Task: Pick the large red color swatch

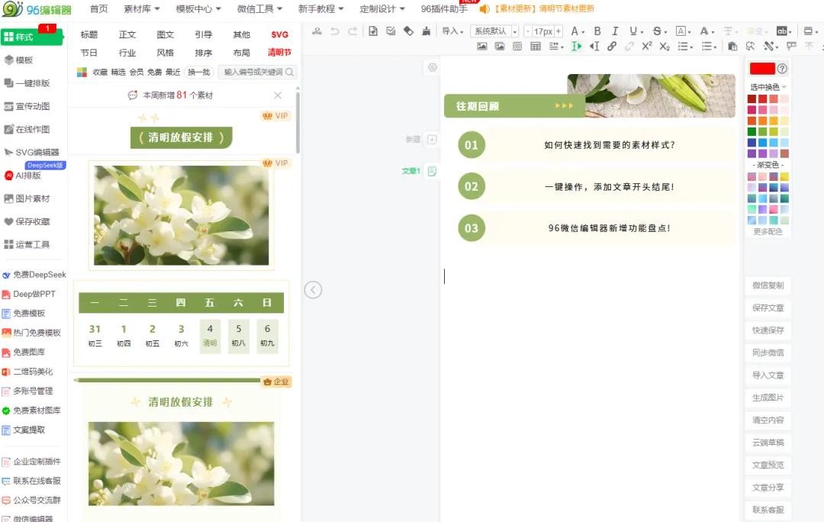Action: tap(762, 69)
